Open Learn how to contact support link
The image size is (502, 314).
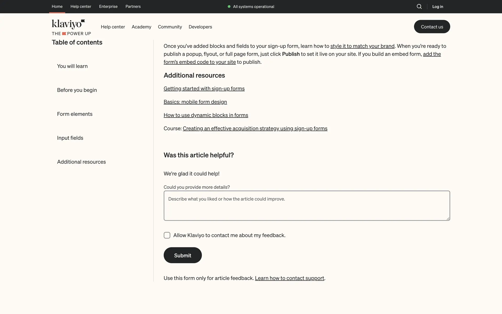click(x=289, y=278)
